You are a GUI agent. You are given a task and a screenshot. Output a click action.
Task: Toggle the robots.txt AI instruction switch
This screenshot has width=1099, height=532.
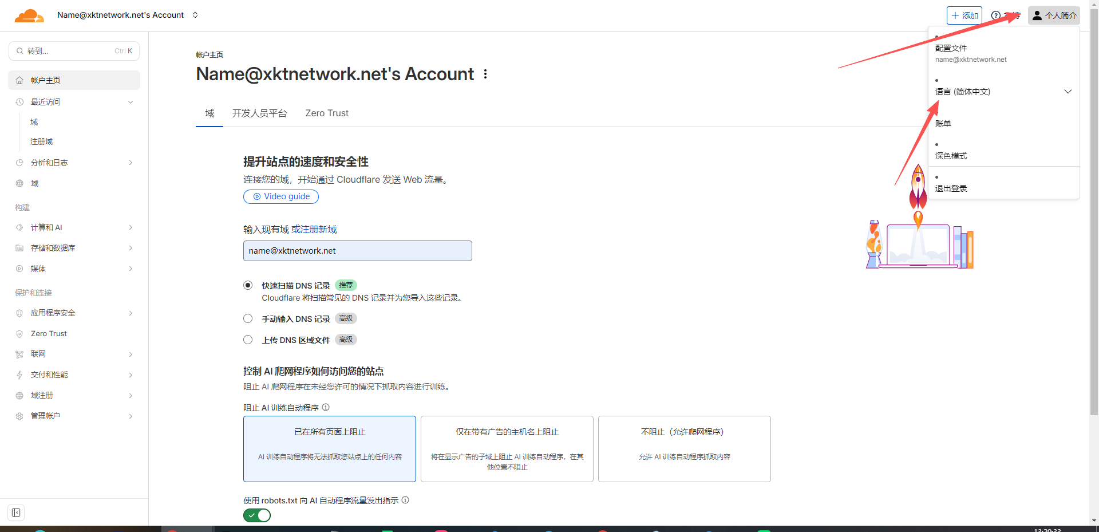(x=257, y=515)
